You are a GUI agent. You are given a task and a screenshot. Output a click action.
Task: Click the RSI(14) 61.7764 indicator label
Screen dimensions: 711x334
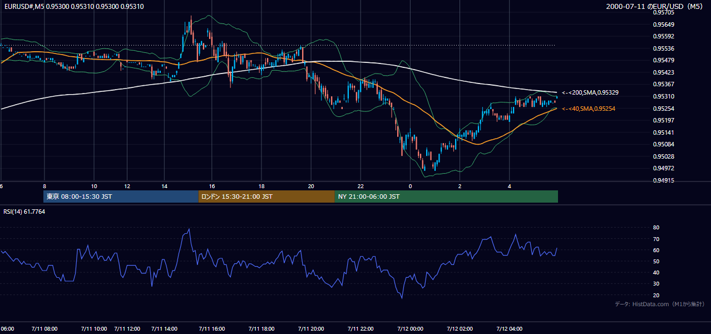pyautogui.click(x=24, y=212)
